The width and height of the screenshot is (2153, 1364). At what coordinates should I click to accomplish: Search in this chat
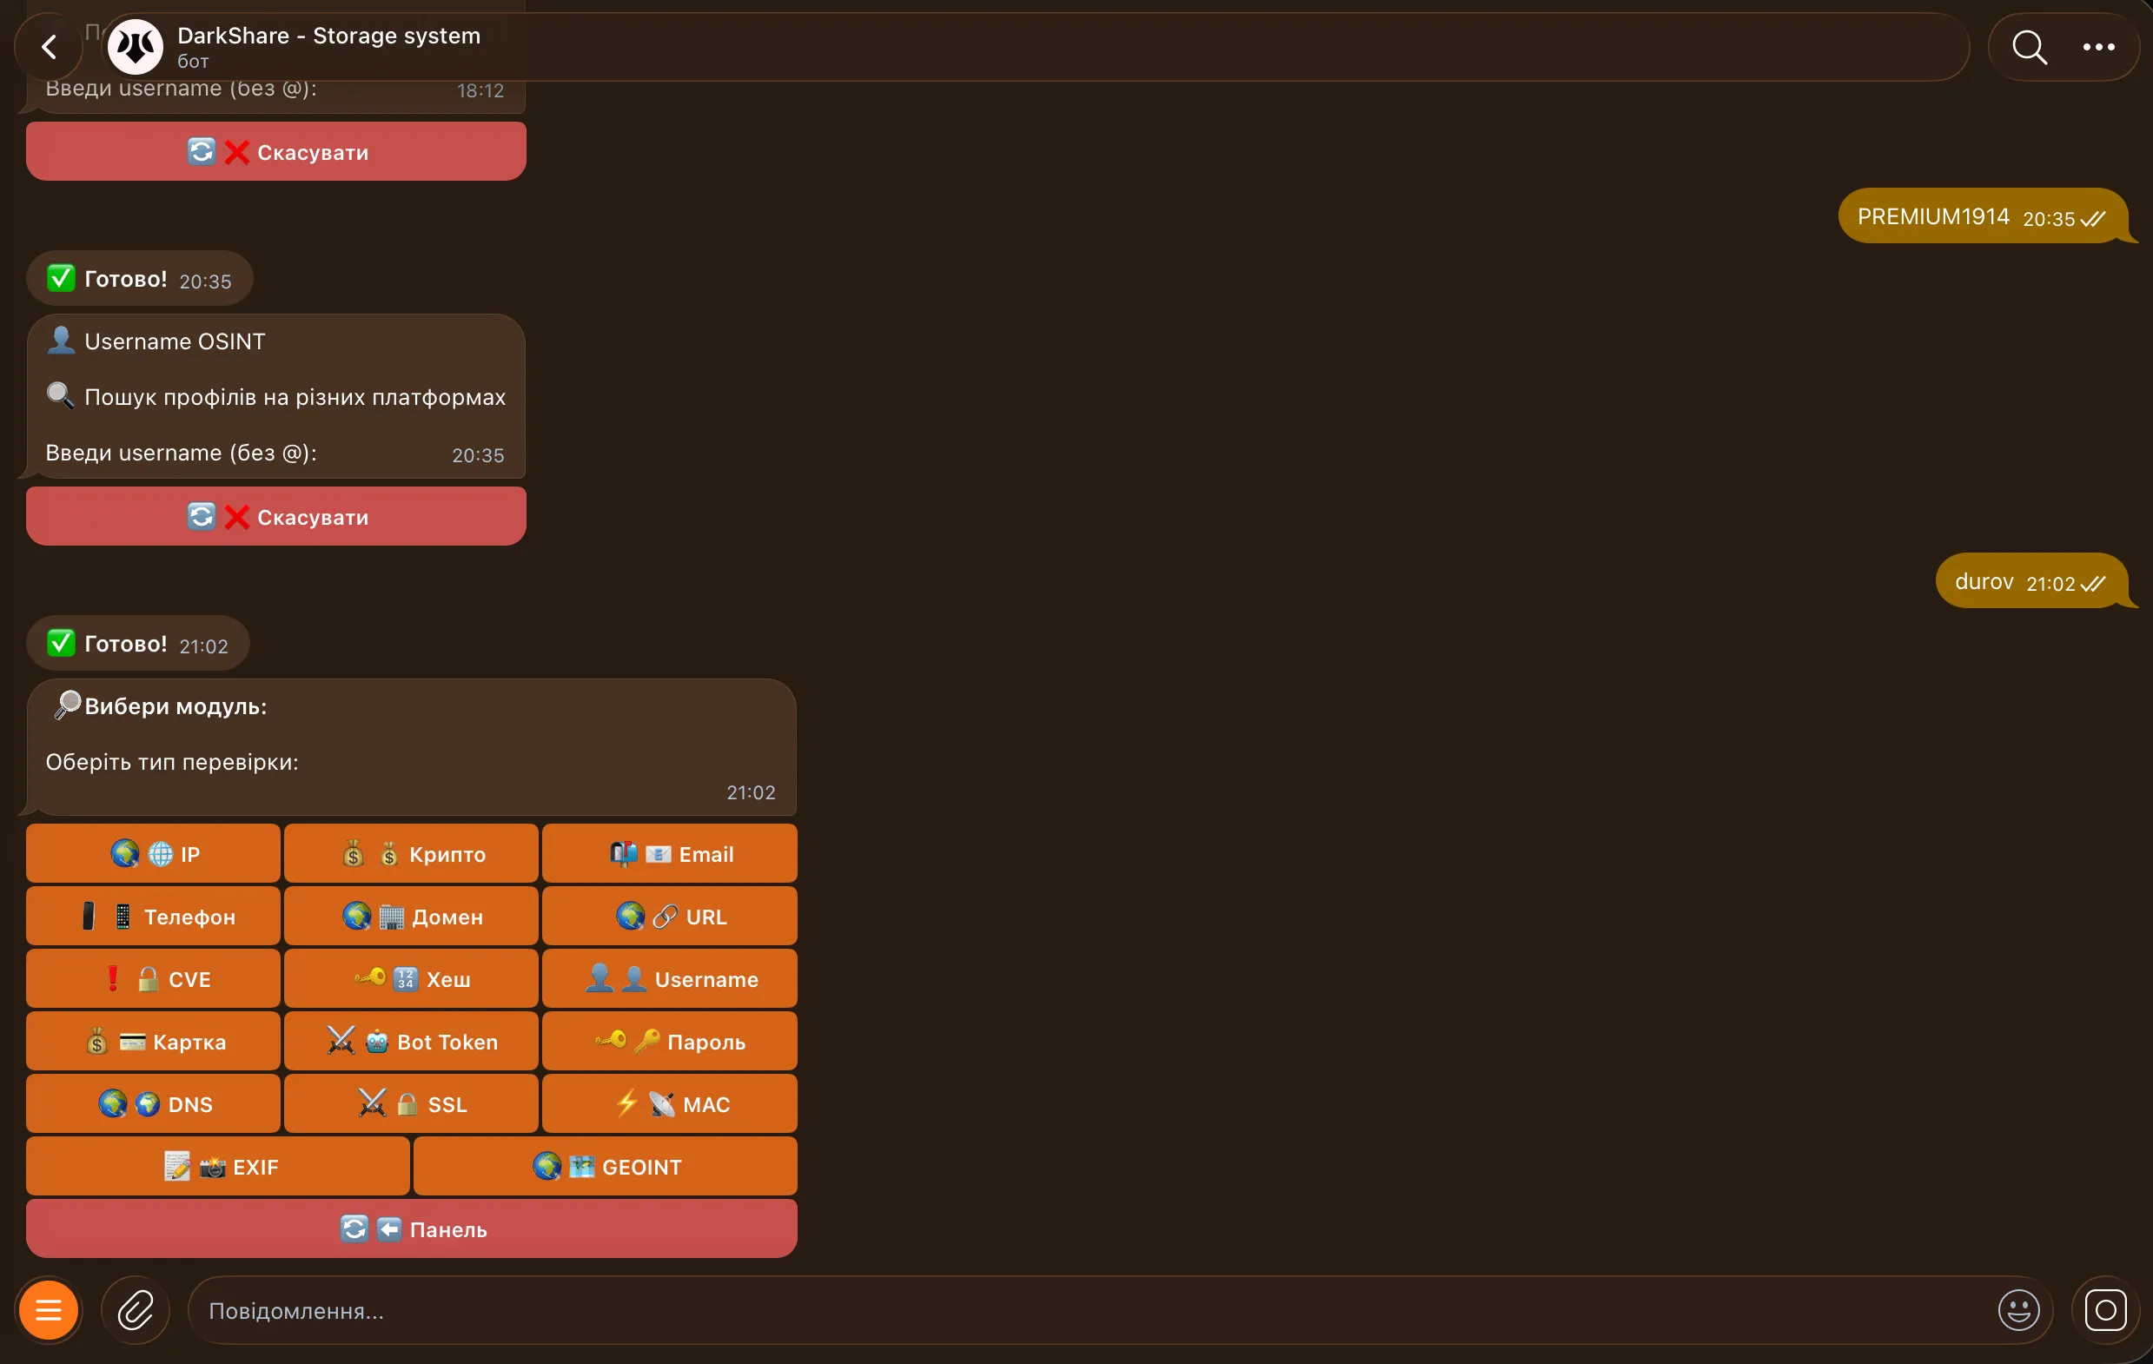[2029, 46]
